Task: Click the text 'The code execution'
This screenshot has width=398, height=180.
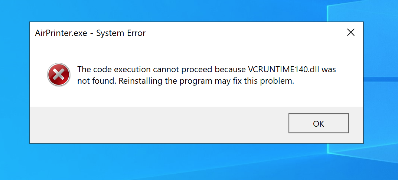Action: pyautogui.click(x=115, y=70)
